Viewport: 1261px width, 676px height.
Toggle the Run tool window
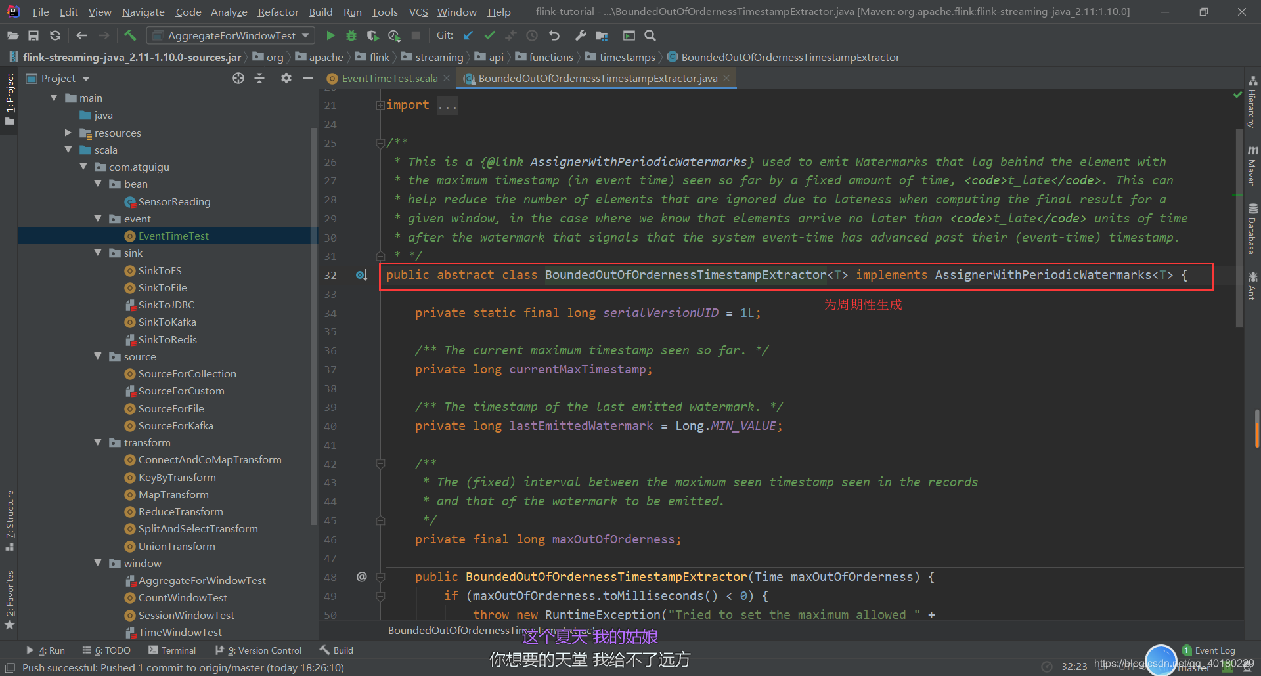(46, 650)
